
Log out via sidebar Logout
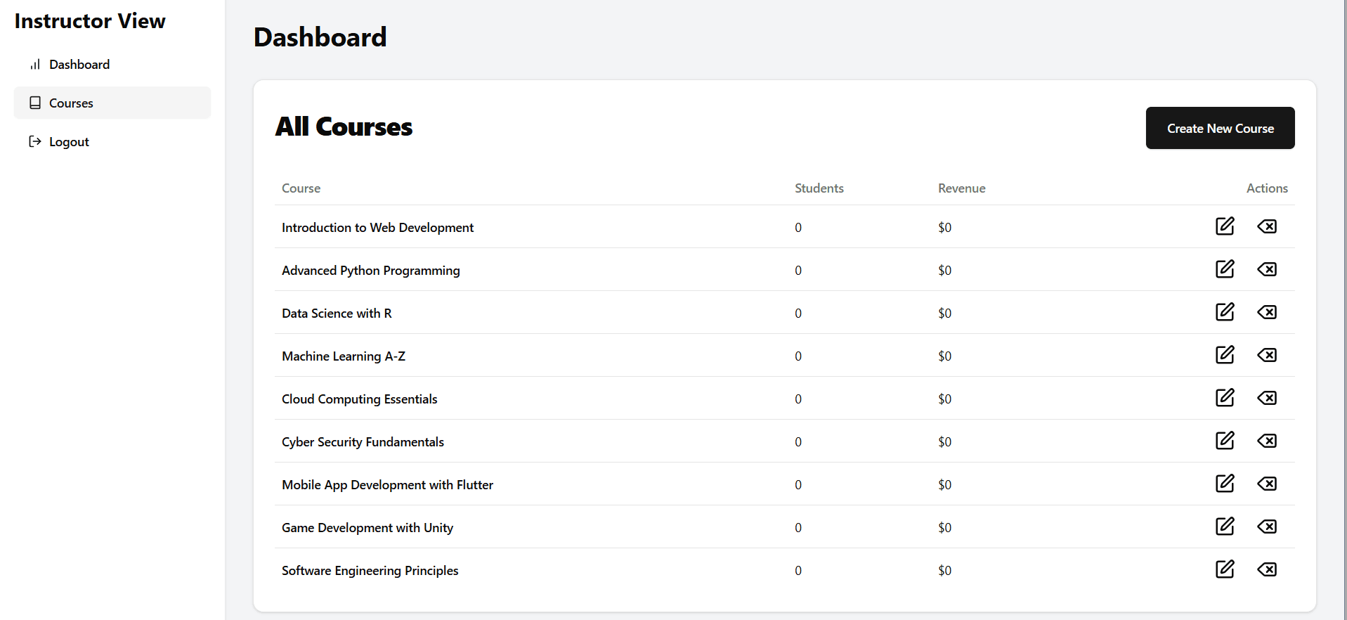pos(112,142)
